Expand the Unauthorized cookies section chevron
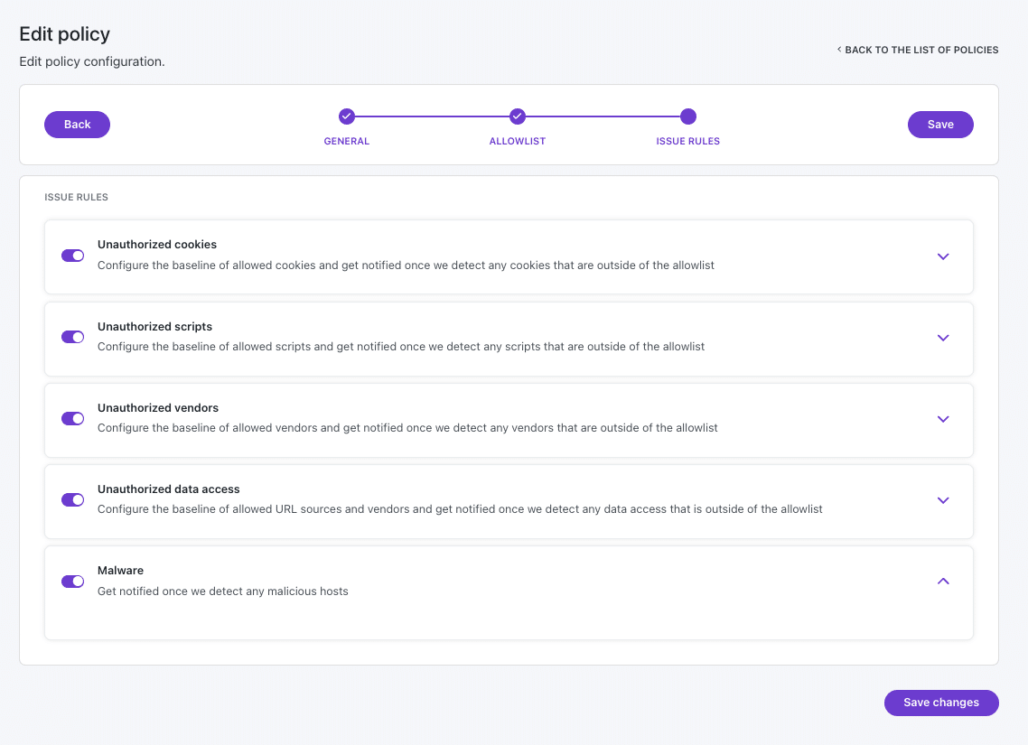The image size is (1028, 745). tap(943, 256)
